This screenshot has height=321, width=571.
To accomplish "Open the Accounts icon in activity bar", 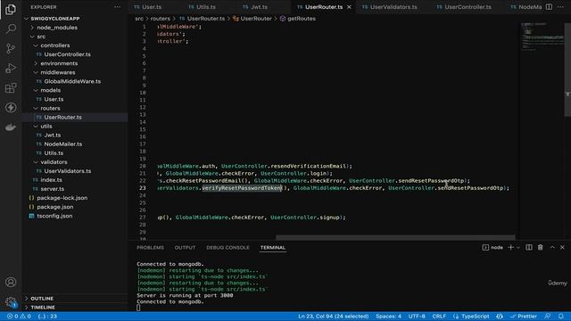I will [11, 282].
